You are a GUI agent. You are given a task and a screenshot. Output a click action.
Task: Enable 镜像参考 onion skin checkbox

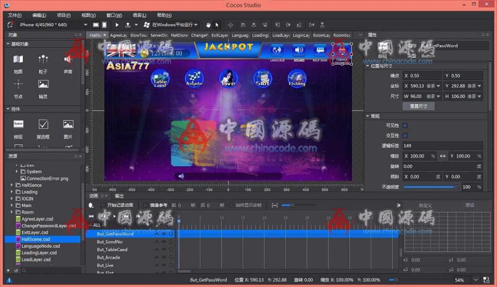click(146, 205)
